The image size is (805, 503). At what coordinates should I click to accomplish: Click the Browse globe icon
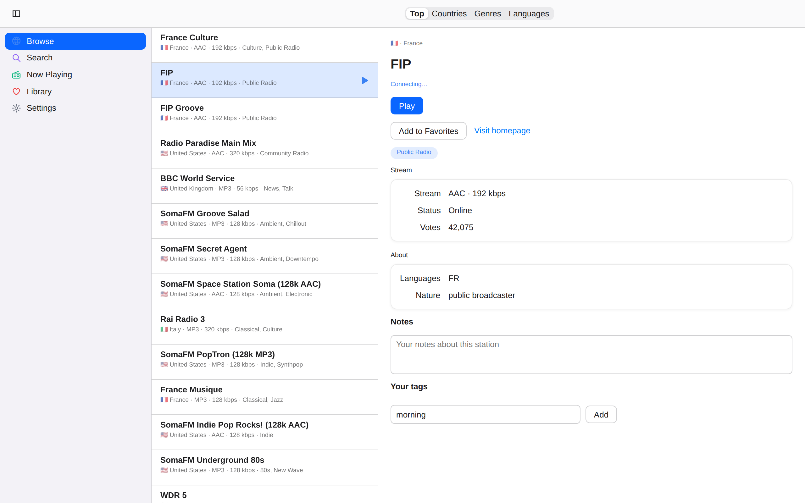tap(16, 41)
